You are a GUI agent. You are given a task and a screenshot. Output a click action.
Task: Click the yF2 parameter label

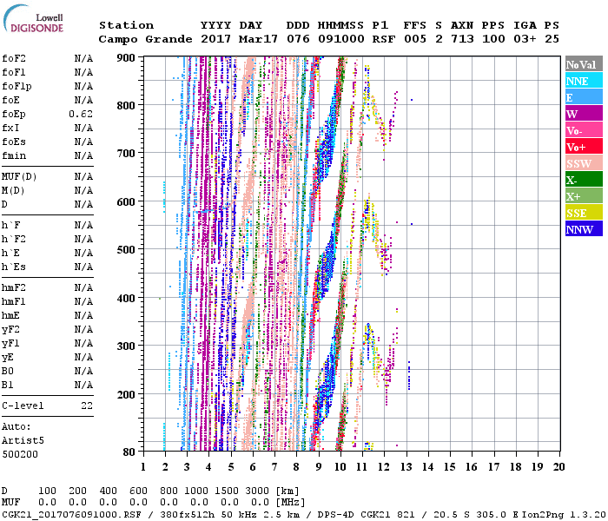(10, 330)
